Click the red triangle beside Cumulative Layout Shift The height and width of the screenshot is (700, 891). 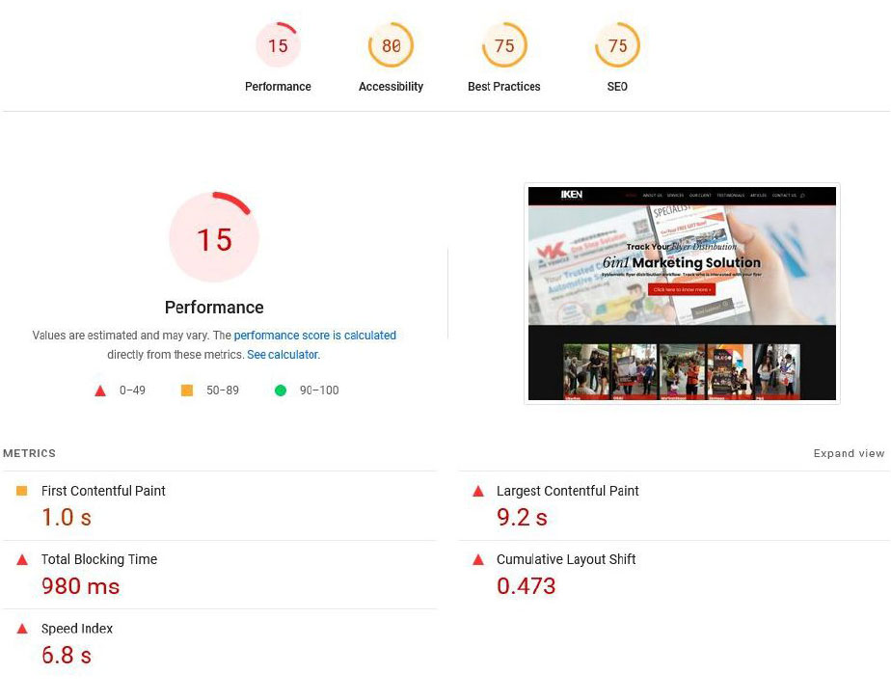477,560
